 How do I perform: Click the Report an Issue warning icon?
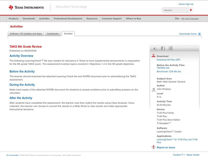[x=153, y=147]
